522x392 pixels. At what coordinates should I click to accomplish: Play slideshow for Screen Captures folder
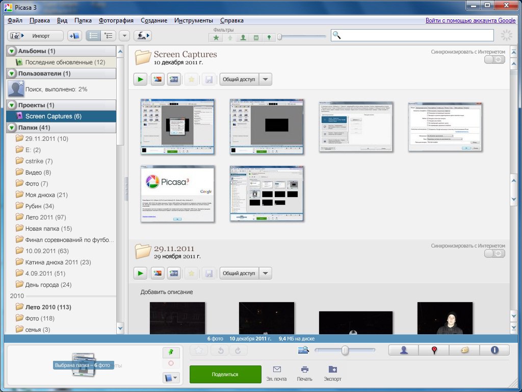pos(140,79)
